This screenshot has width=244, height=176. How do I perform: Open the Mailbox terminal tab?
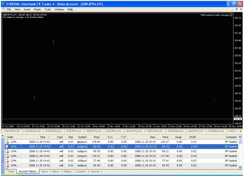coord(68,171)
